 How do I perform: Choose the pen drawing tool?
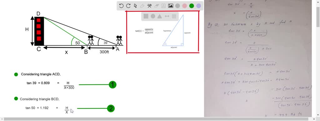(142, 6)
